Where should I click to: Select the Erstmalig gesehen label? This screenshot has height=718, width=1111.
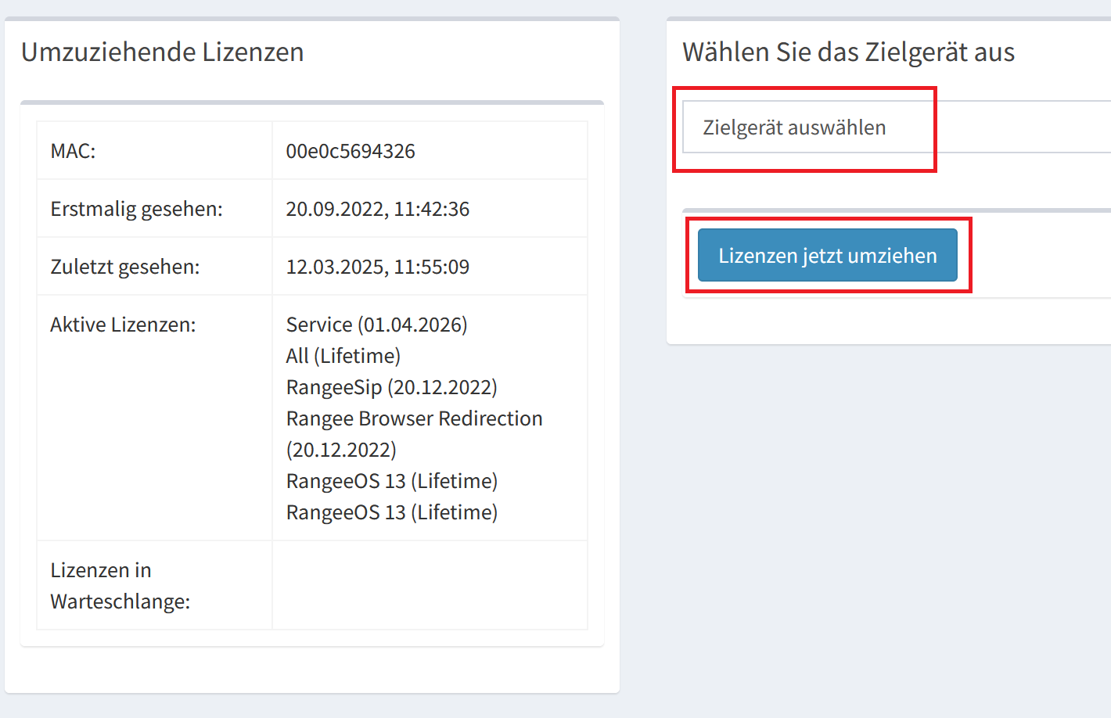click(136, 209)
